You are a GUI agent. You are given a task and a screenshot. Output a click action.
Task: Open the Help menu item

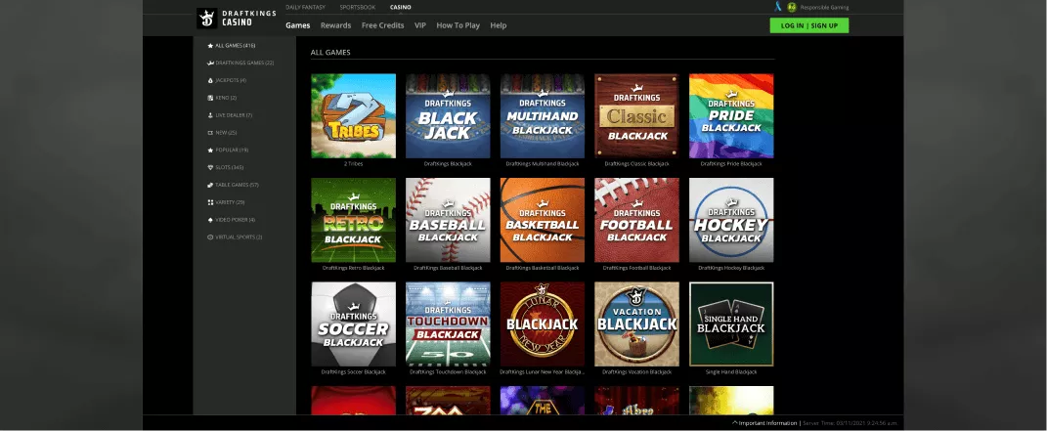[499, 25]
